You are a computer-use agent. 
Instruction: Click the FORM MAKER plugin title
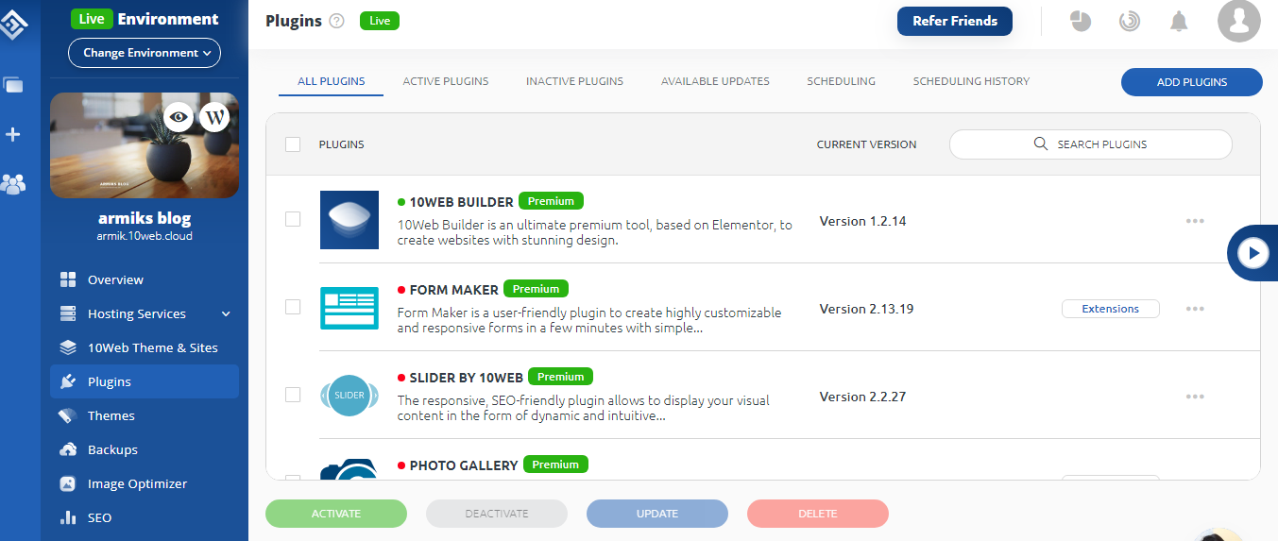(x=453, y=289)
